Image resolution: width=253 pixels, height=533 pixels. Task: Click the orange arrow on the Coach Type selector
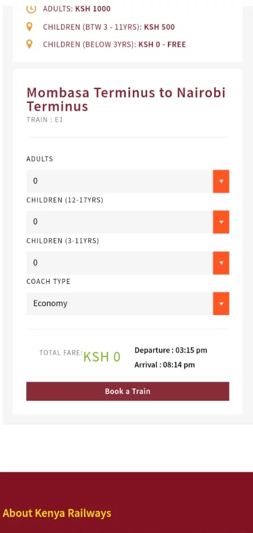tap(221, 303)
